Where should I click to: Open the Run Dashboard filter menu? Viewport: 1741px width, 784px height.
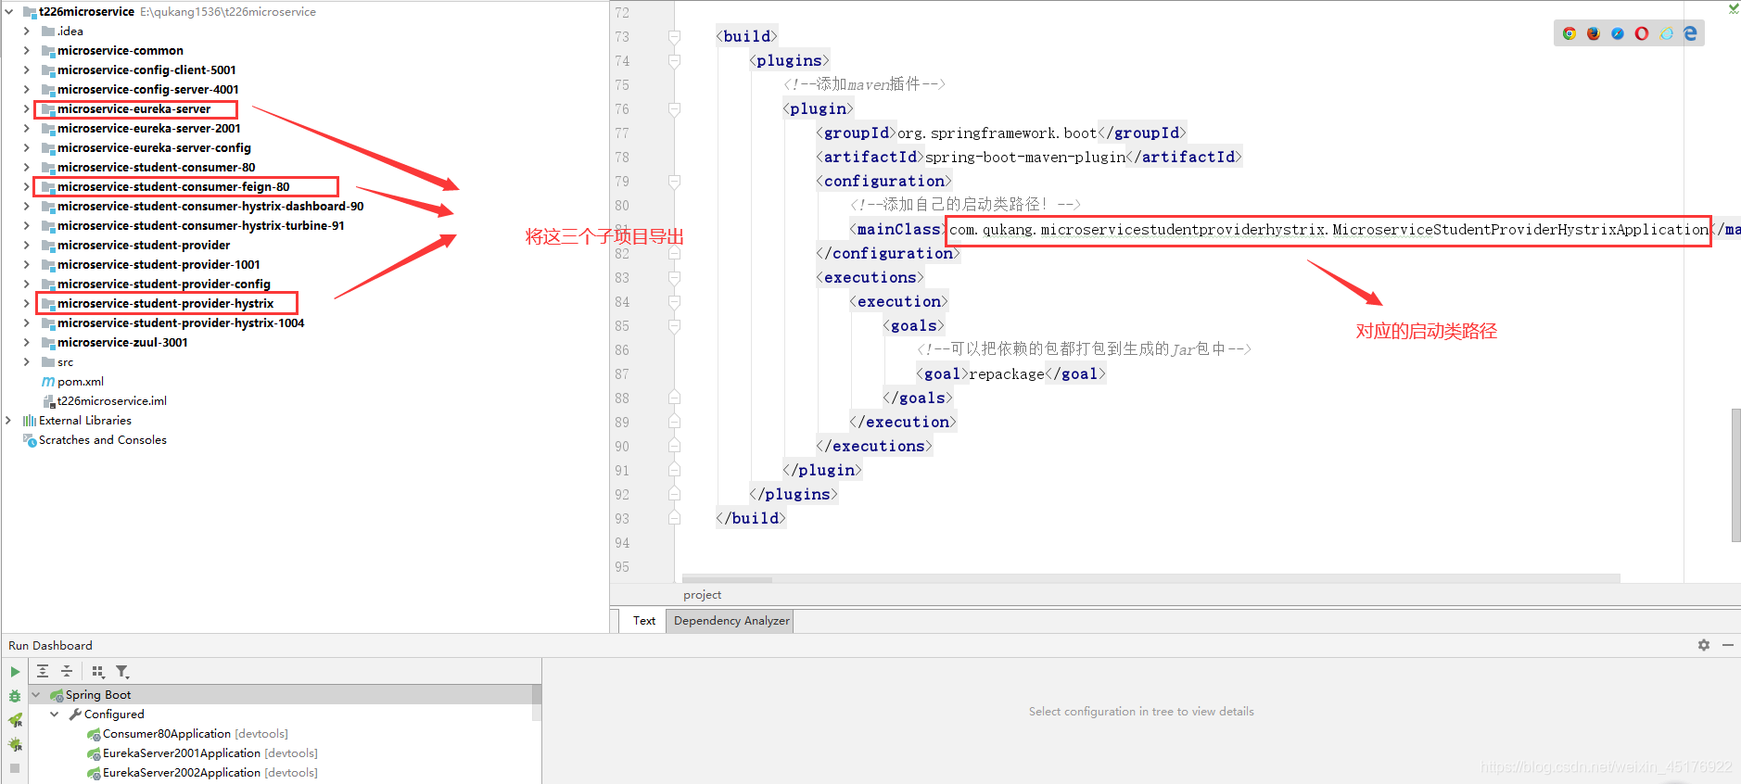[122, 672]
